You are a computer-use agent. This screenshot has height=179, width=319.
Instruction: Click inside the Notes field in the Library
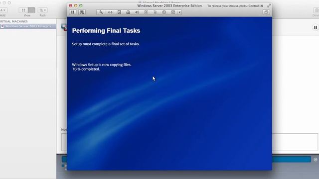click(295, 142)
